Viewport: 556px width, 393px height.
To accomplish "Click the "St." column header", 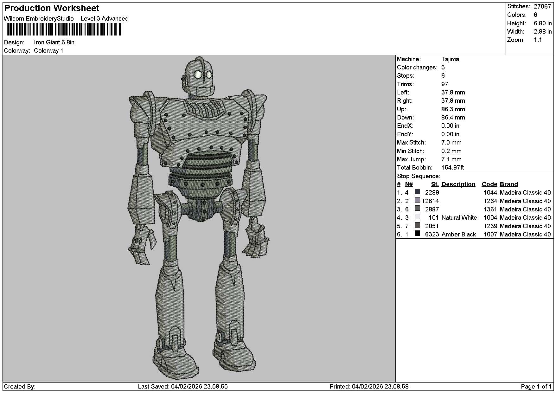I will pyautogui.click(x=435, y=184).
